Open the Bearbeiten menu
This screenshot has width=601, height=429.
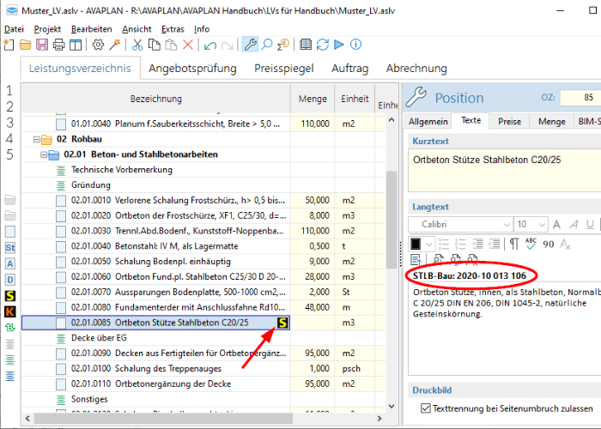[x=92, y=29]
